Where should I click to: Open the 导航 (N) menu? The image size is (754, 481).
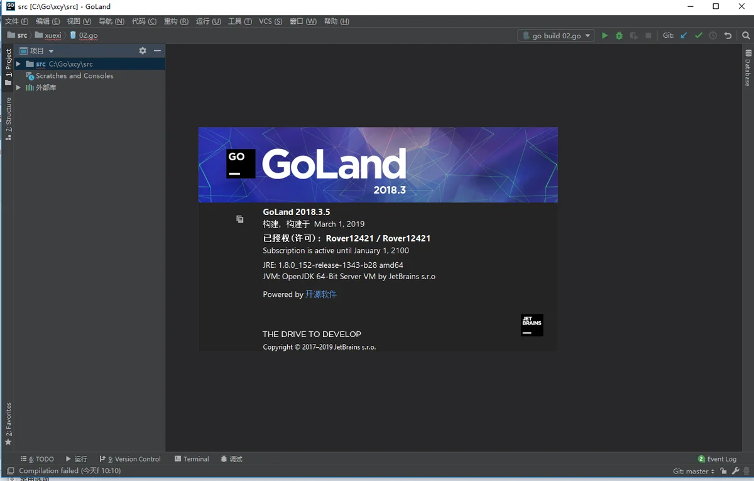pos(111,21)
